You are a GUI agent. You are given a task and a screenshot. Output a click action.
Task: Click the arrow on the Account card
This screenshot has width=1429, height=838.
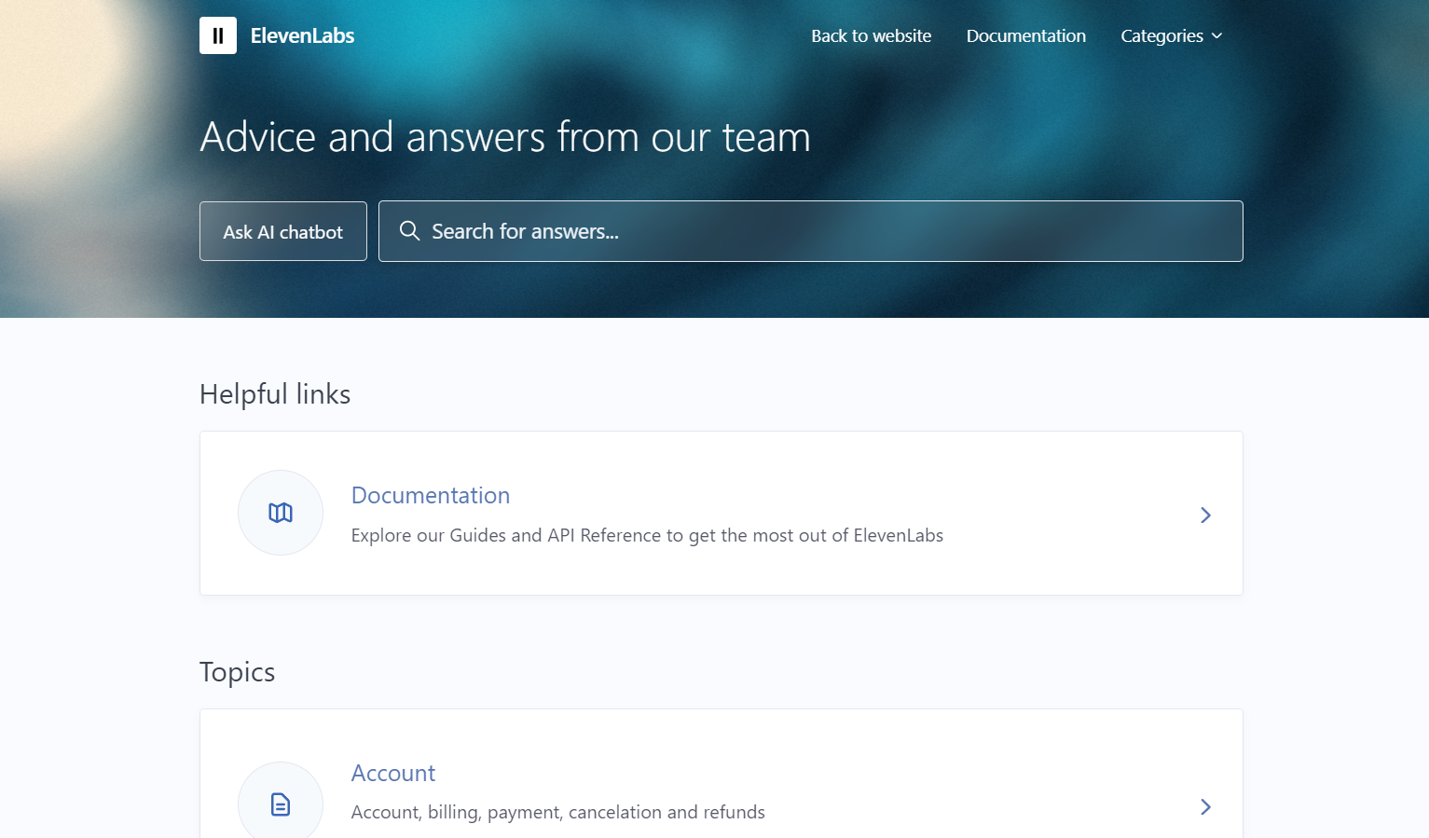1205,806
